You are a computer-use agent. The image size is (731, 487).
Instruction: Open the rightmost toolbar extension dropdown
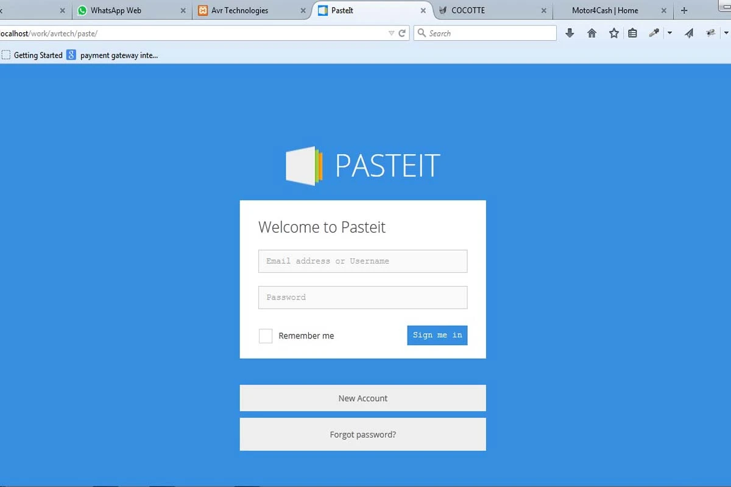pyautogui.click(x=726, y=33)
